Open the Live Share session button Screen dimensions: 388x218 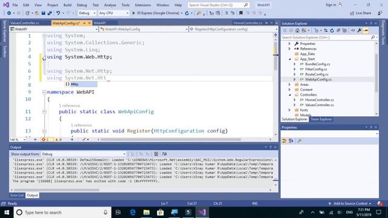[360, 13]
